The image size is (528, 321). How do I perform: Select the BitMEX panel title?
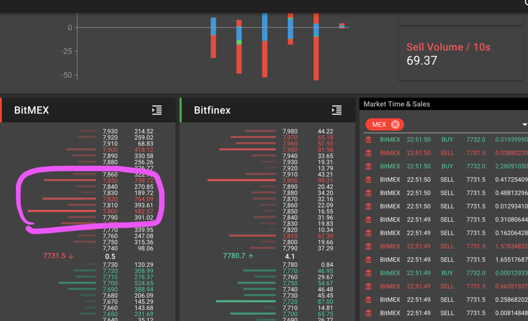pyautogui.click(x=31, y=110)
